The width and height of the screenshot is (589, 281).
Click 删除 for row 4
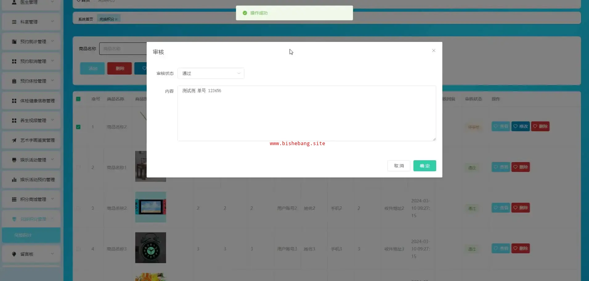point(521,248)
